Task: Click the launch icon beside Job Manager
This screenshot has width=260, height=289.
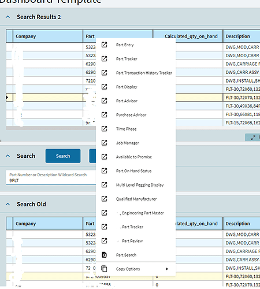Action: 104,143
